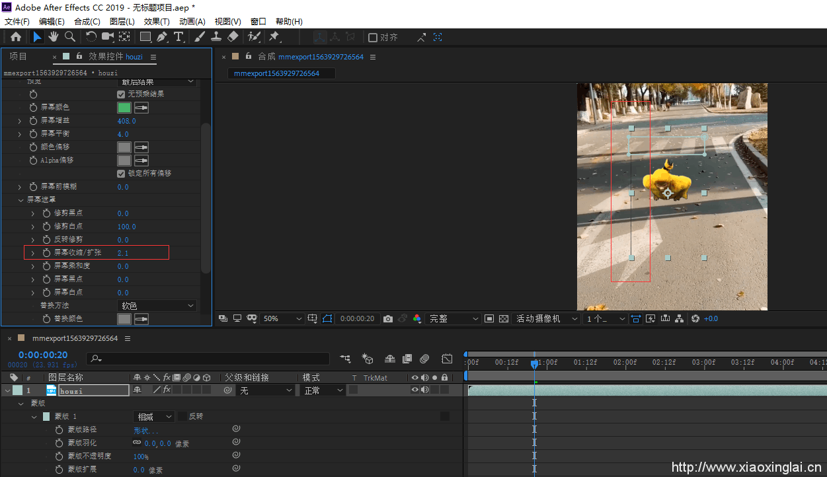This screenshot has width=827, height=477.
Task: Go to the Home screen icon
Action: tap(16, 37)
